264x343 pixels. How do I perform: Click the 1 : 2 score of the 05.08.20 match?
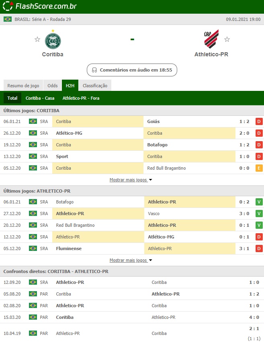(x=254, y=294)
